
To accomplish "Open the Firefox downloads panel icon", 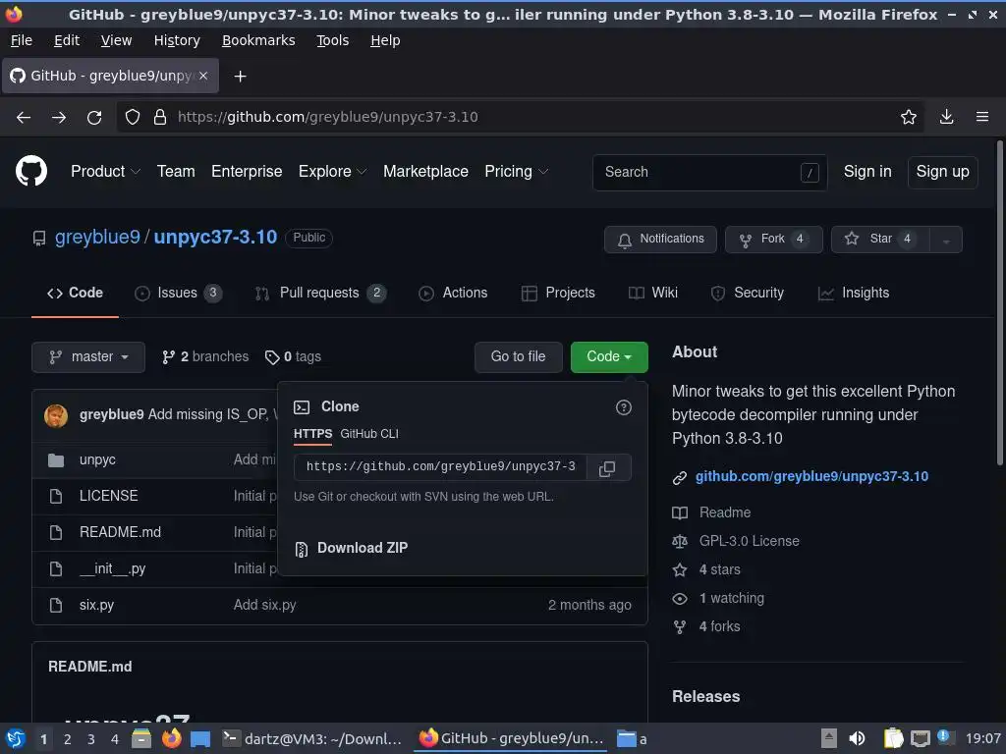I will [946, 117].
